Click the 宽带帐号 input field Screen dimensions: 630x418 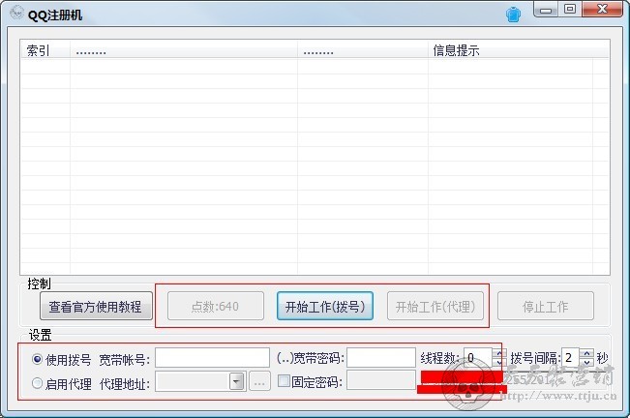pyautogui.click(x=212, y=357)
